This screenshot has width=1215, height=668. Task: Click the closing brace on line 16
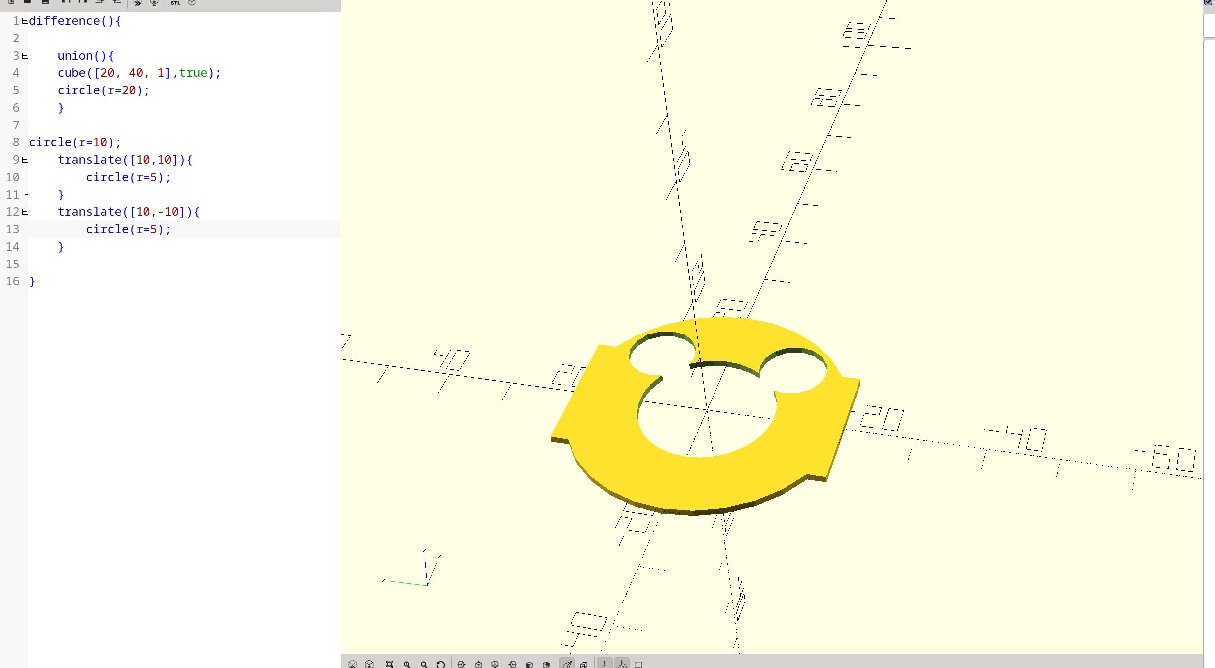point(32,282)
